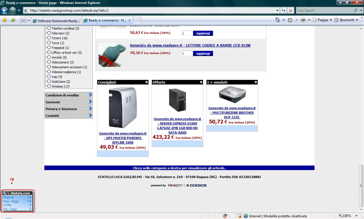Viewport: 364px width, 219px height.
Task: Add the 50,63 € item with aggiungi
Action: pos(203,33)
